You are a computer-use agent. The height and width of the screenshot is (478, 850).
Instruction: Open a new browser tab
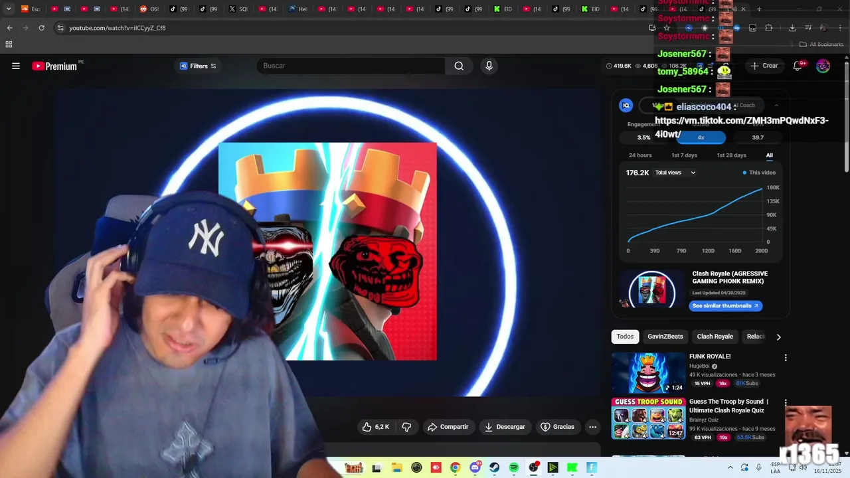[x=759, y=9]
